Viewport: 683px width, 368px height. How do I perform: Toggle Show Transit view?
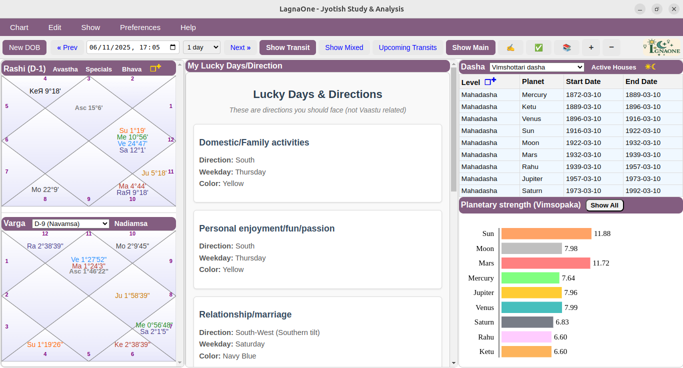[x=287, y=47]
